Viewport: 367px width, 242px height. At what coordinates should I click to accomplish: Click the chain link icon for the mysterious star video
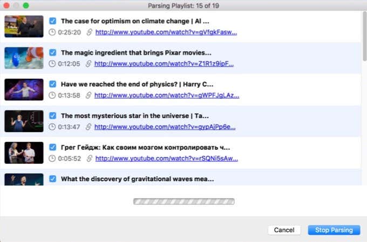click(x=88, y=127)
